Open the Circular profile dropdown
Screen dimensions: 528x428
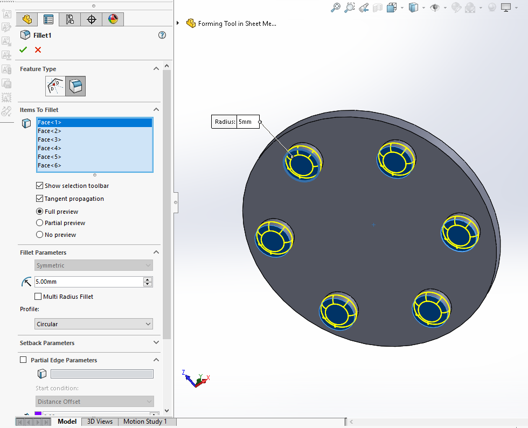tap(94, 324)
